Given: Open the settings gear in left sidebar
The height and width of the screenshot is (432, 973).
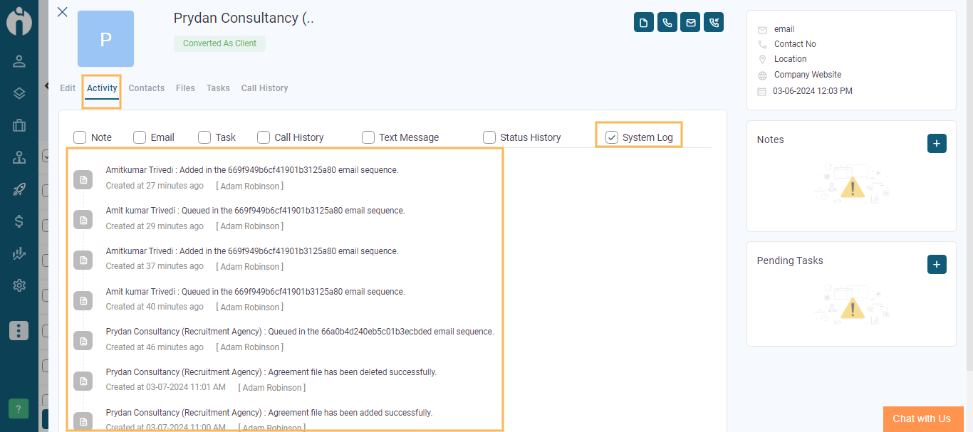Looking at the screenshot, I should pos(19,285).
